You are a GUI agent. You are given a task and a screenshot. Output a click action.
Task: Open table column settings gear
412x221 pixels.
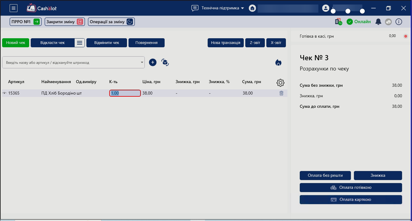[280, 83]
